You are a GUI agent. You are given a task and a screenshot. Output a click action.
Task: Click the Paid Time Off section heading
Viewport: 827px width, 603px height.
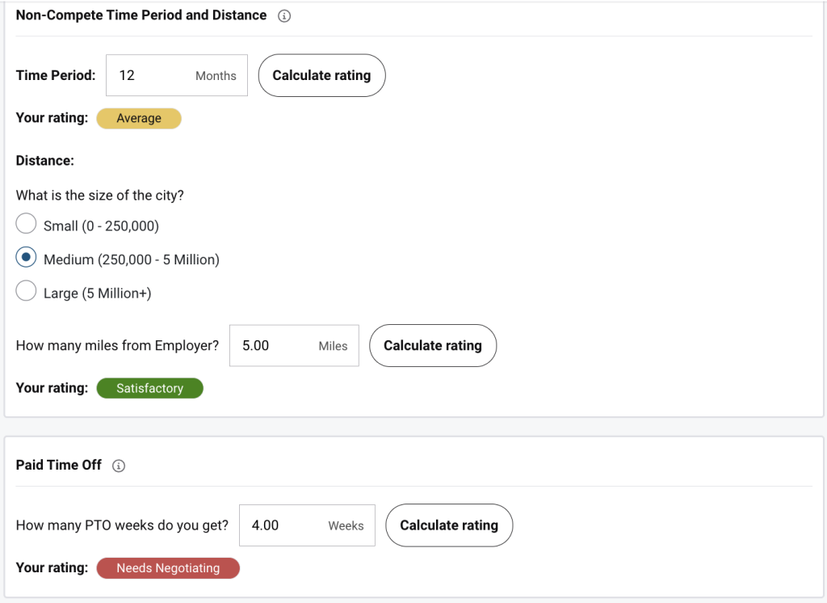(x=59, y=465)
